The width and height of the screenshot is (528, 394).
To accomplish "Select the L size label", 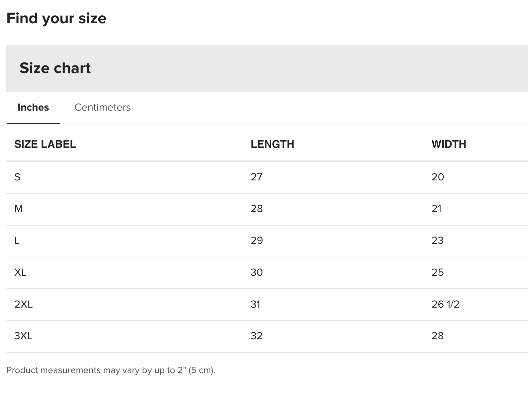I will coord(17,241).
